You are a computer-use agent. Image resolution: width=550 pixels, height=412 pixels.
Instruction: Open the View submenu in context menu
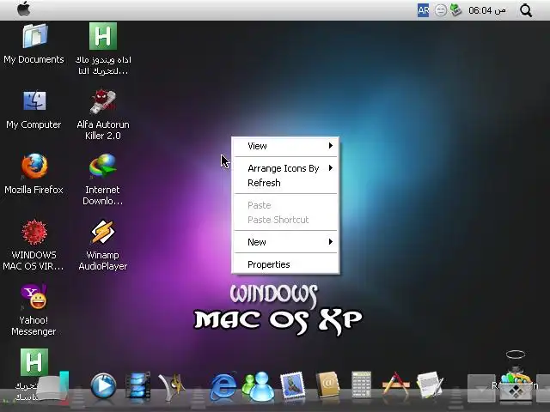tap(285, 146)
